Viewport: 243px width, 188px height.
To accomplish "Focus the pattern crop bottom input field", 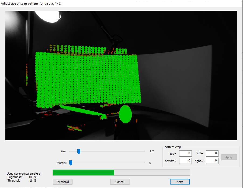I will coord(185,161).
